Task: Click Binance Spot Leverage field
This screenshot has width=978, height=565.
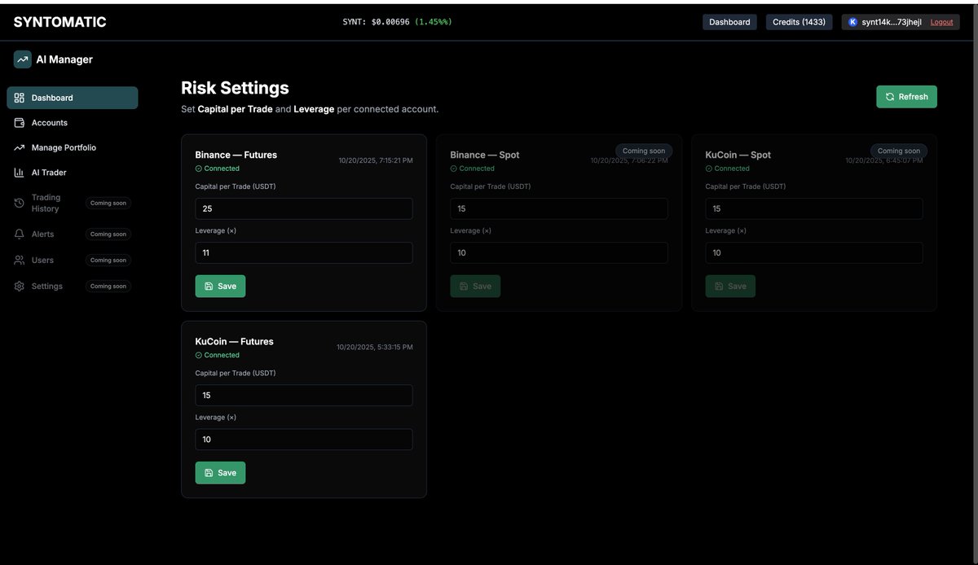Action: pos(559,252)
